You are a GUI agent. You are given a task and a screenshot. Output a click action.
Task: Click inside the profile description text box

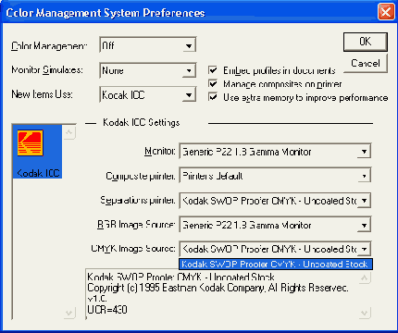tap(222, 294)
